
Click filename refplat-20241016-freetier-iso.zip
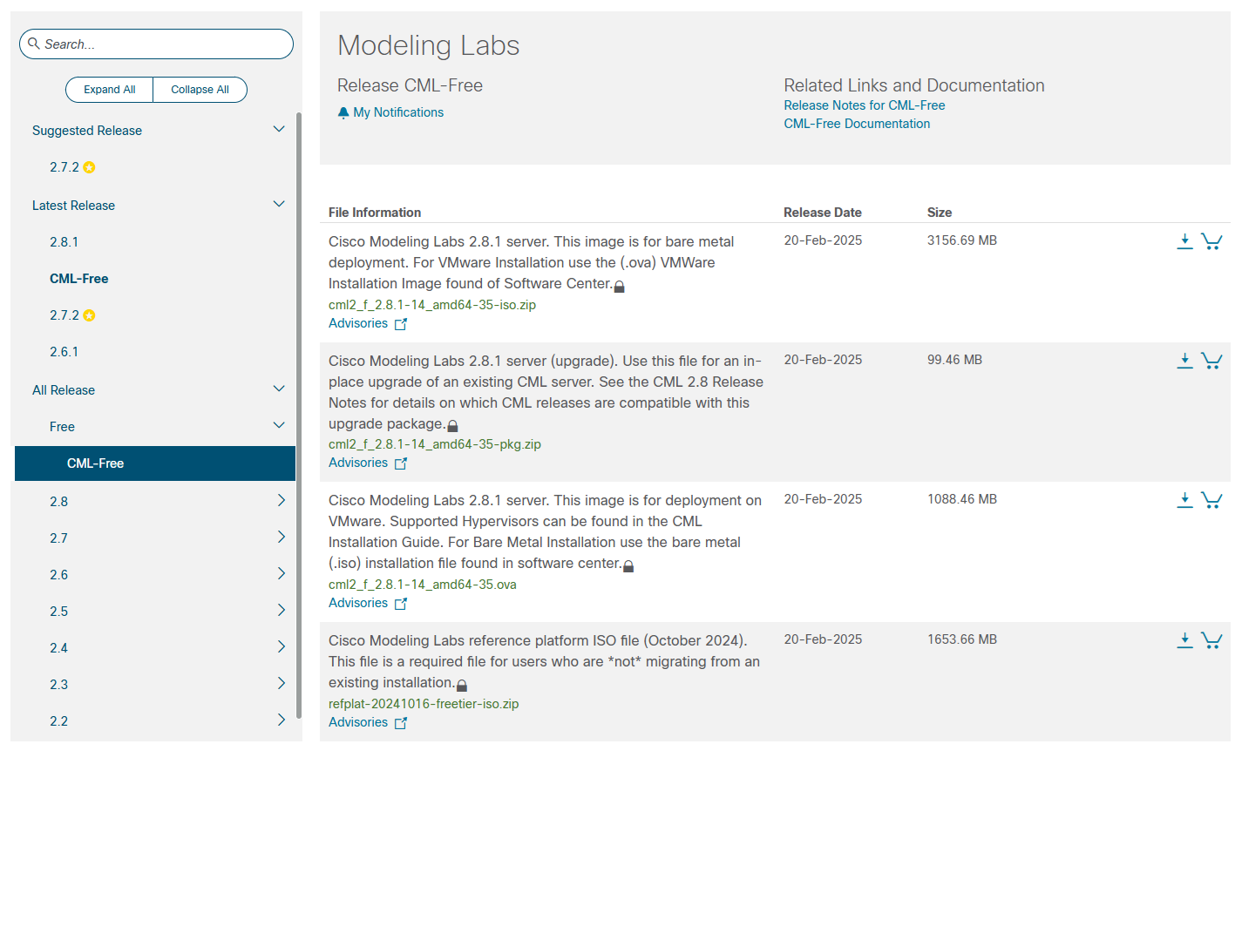tap(424, 704)
